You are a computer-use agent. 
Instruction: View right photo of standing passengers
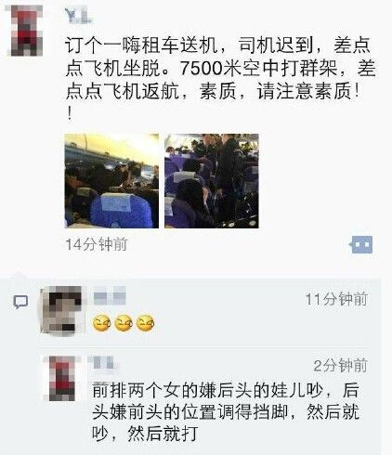click(x=212, y=181)
